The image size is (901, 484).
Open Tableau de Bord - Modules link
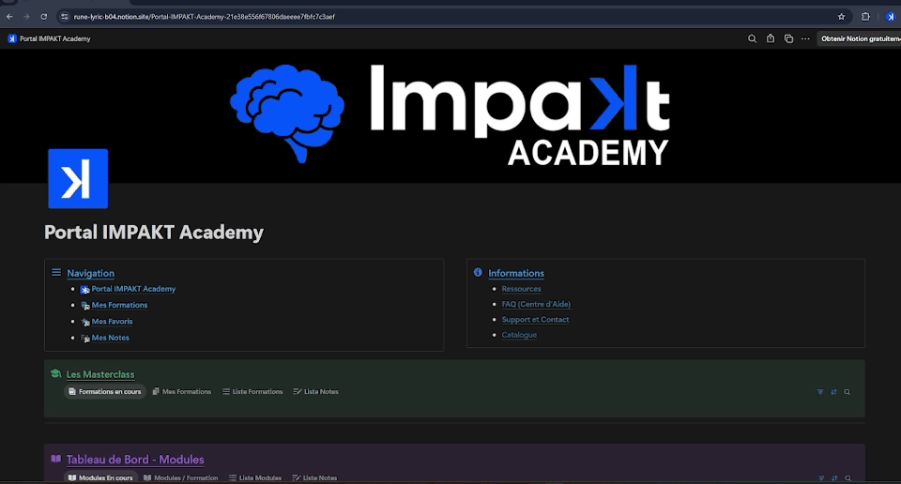pos(135,460)
